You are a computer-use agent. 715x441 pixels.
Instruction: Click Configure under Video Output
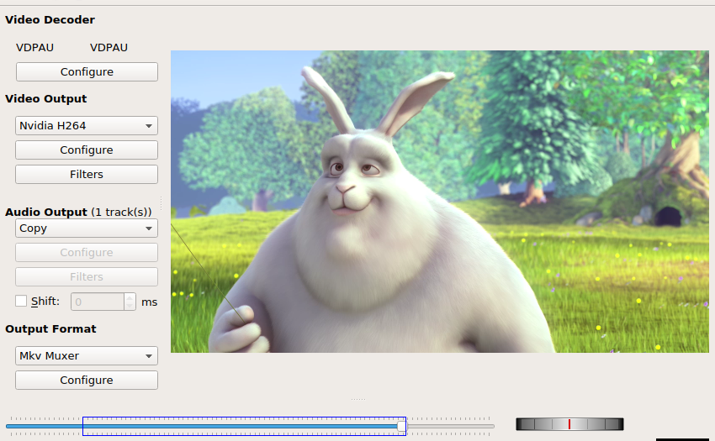click(x=87, y=150)
